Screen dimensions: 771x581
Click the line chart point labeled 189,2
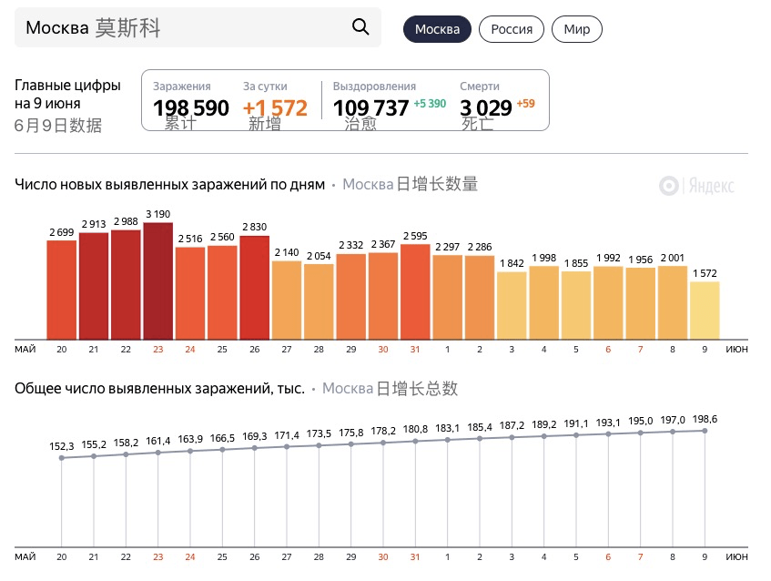(543, 436)
